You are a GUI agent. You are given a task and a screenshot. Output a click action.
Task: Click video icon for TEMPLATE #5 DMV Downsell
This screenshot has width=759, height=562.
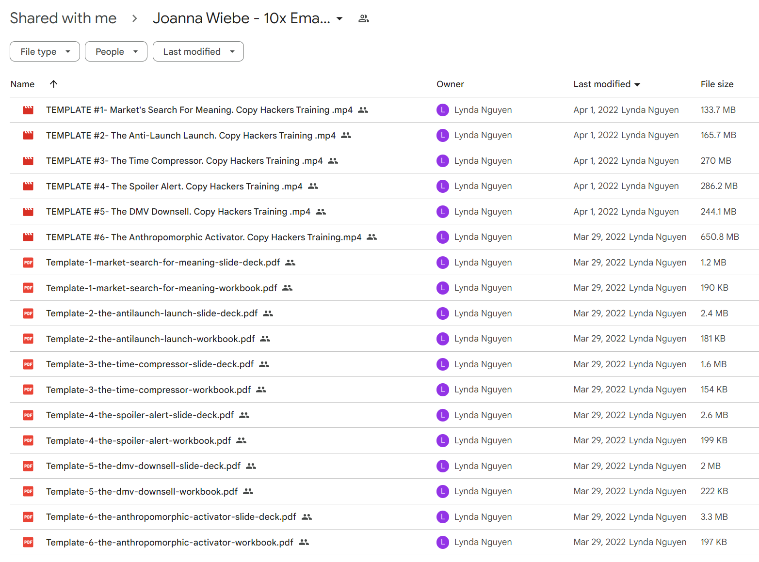pos(28,212)
